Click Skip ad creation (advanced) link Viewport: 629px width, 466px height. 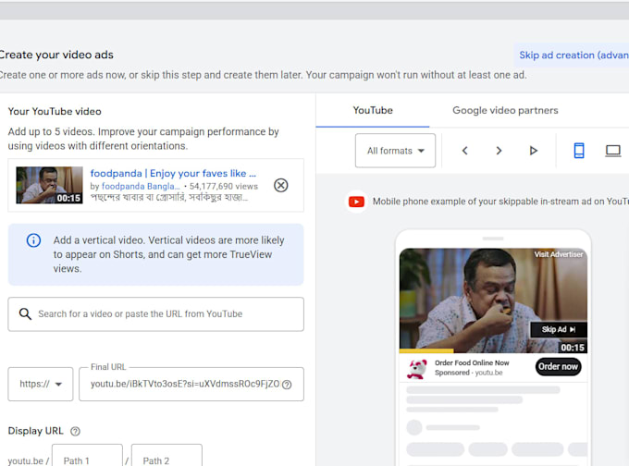573,55
